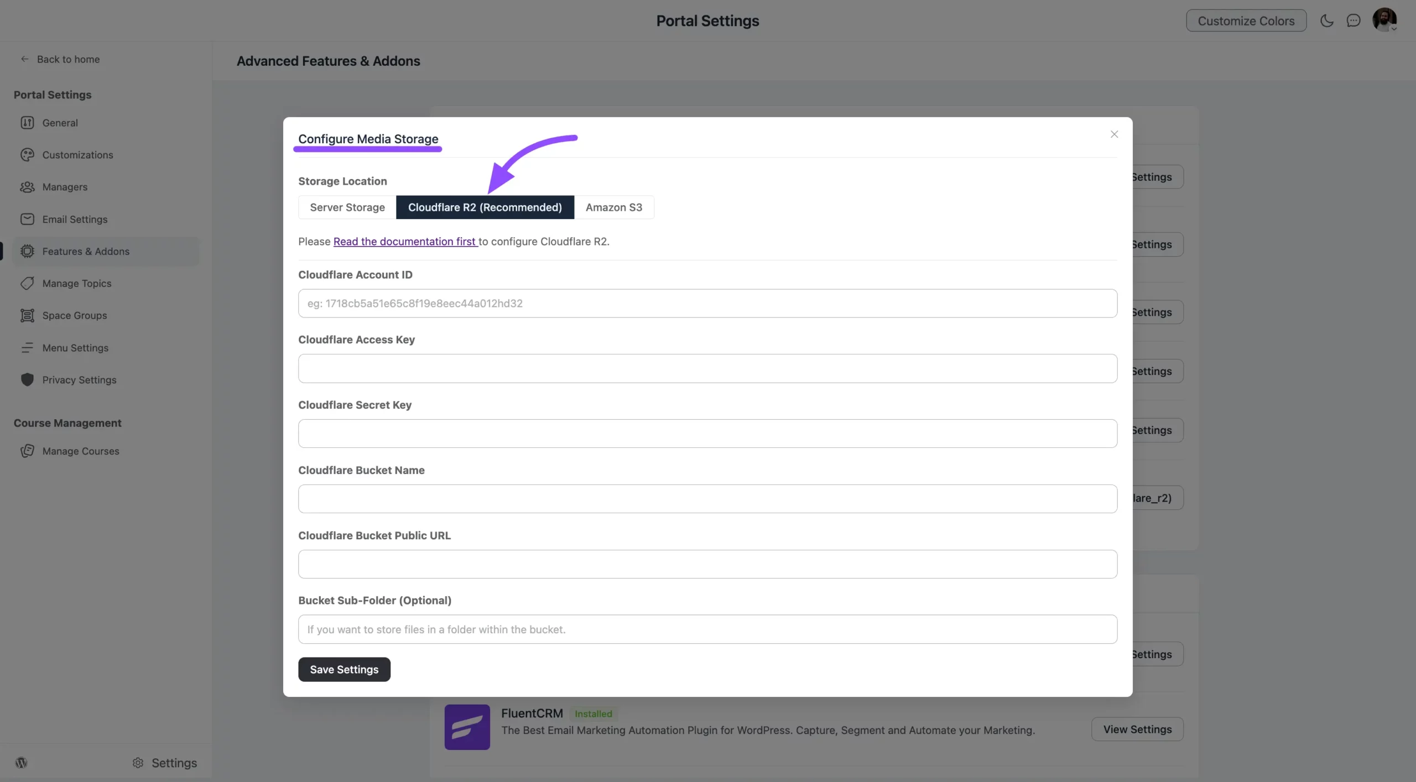Click the Space Groups icon

(27, 315)
